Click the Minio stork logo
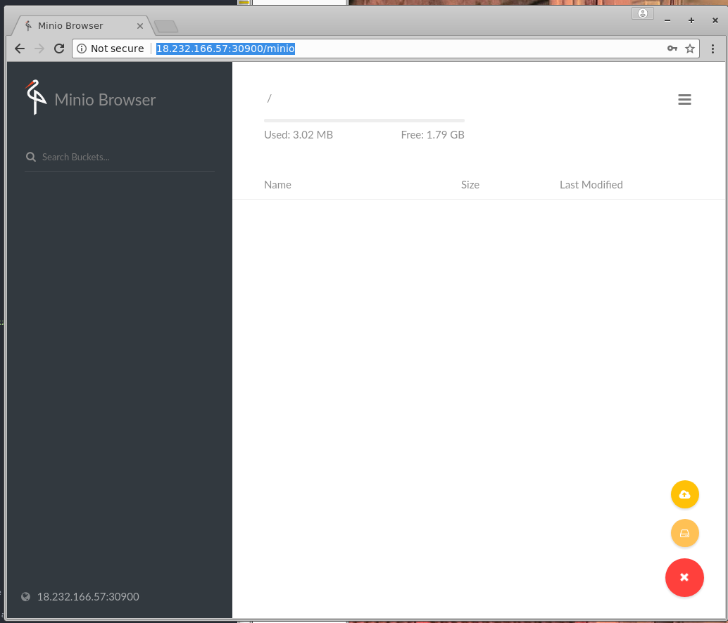 (x=36, y=97)
